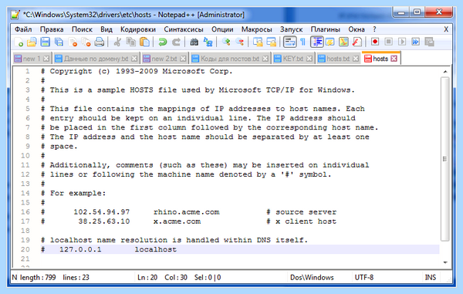
Task: Switch to Данные по домену.txt tab
Action: point(96,59)
